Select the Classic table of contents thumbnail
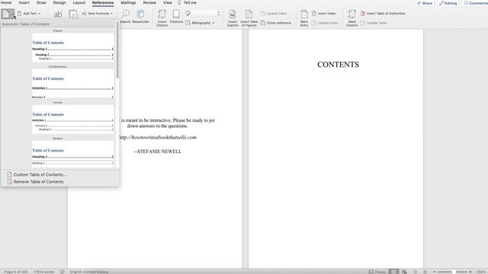 pos(73,46)
